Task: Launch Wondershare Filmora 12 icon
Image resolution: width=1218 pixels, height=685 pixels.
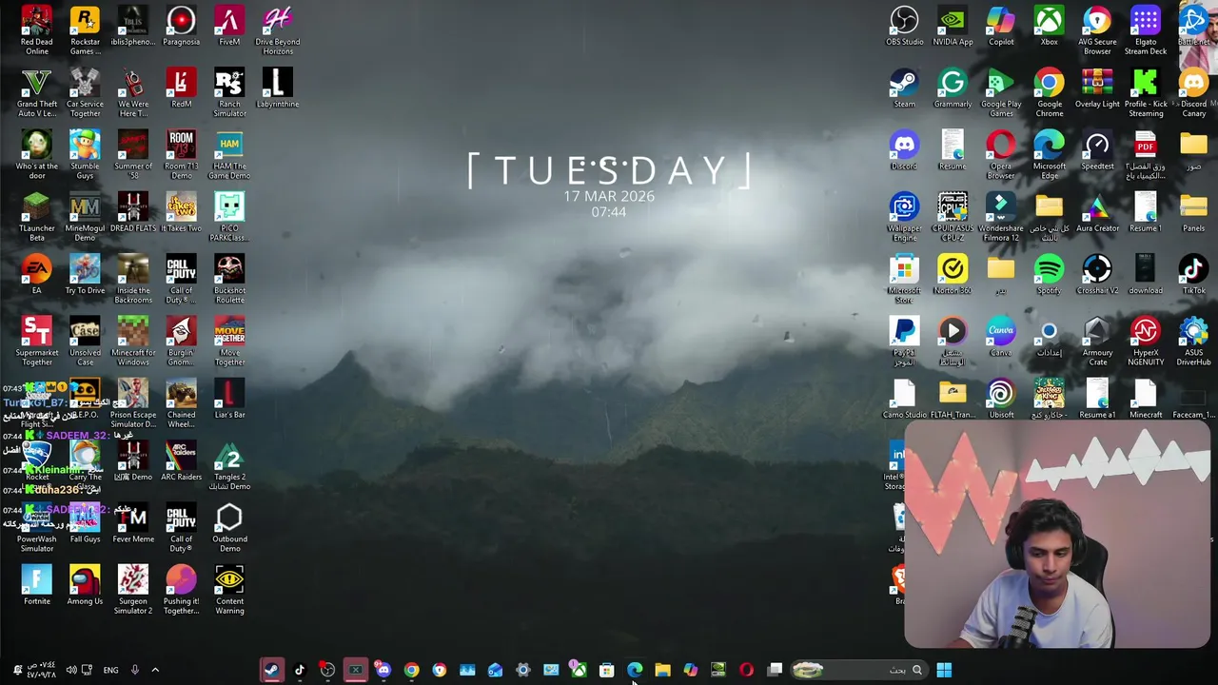Action: tap(1001, 216)
